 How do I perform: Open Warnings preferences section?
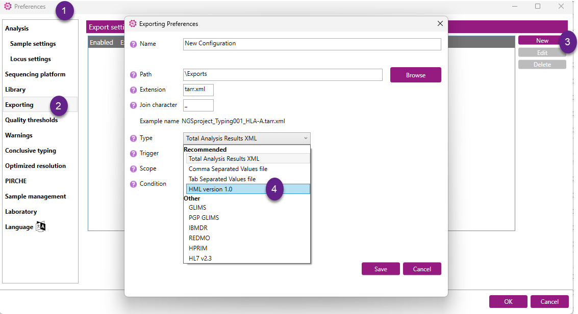(19, 135)
